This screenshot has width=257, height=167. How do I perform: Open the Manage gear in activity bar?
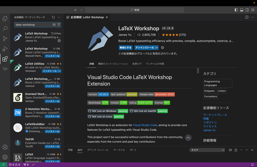5,157
